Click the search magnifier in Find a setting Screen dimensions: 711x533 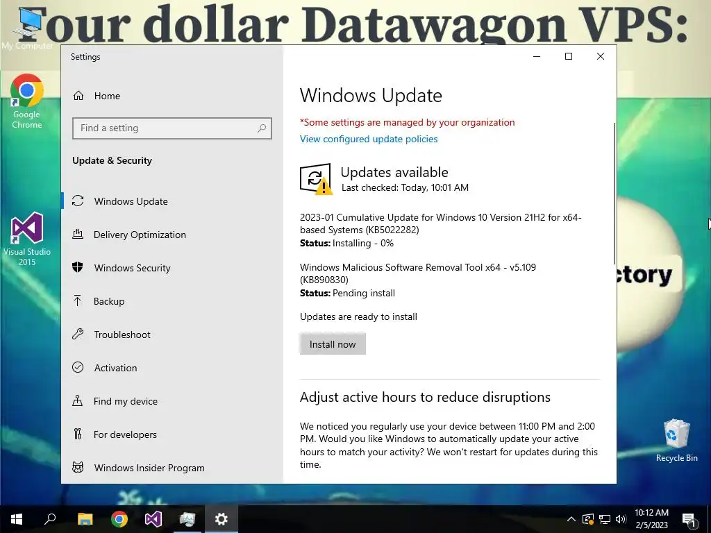point(262,128)
